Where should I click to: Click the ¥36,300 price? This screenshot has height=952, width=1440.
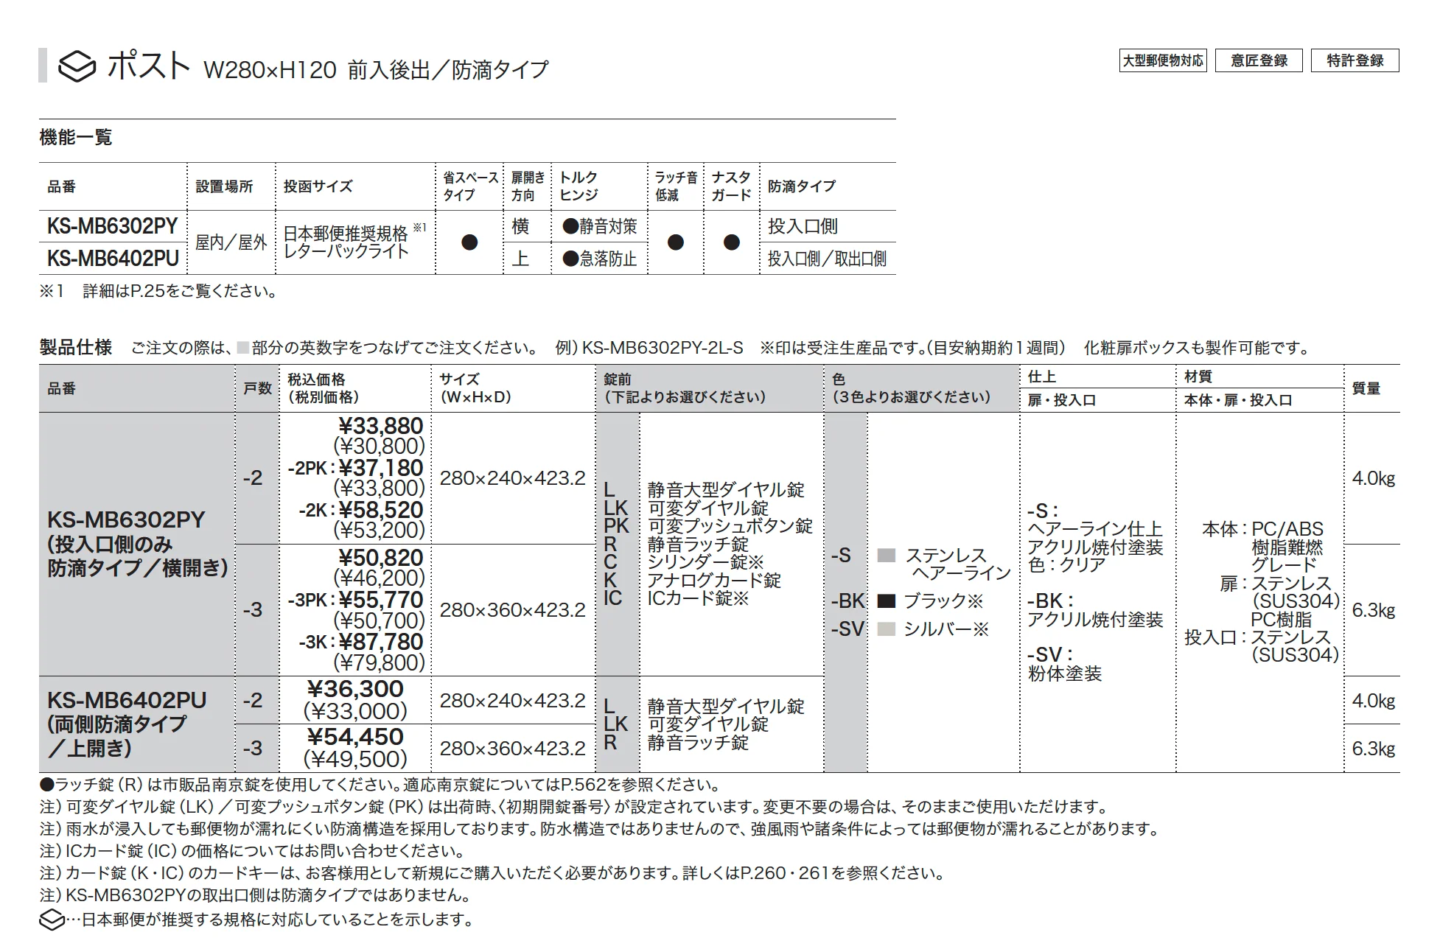coord(355,689)
